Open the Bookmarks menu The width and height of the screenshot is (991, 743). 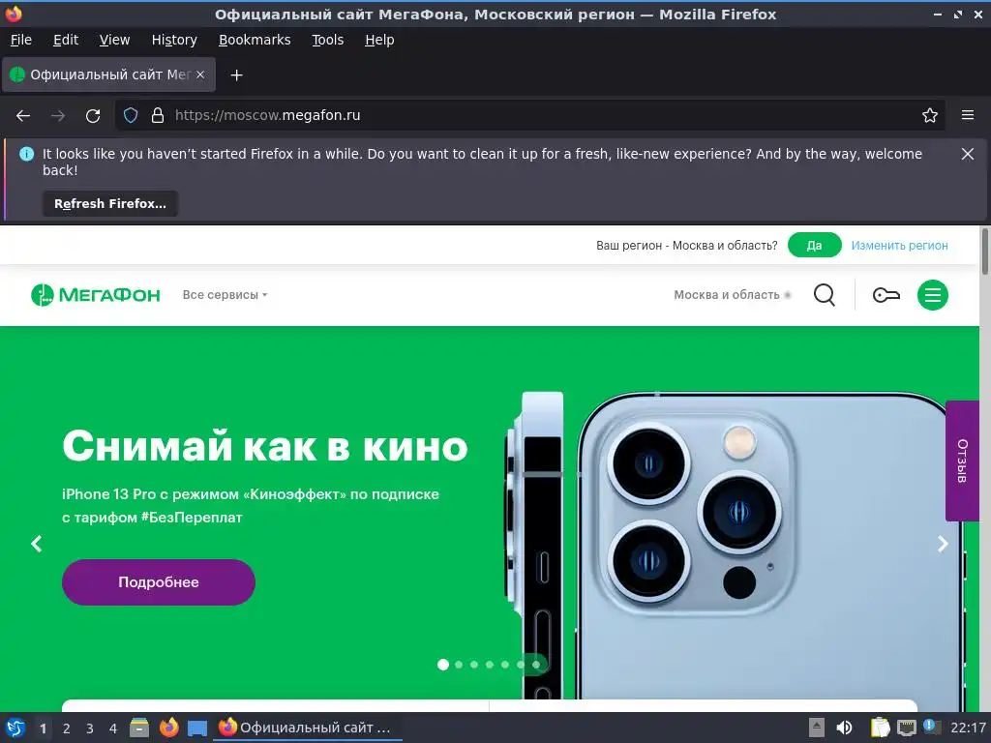[255, 40]
